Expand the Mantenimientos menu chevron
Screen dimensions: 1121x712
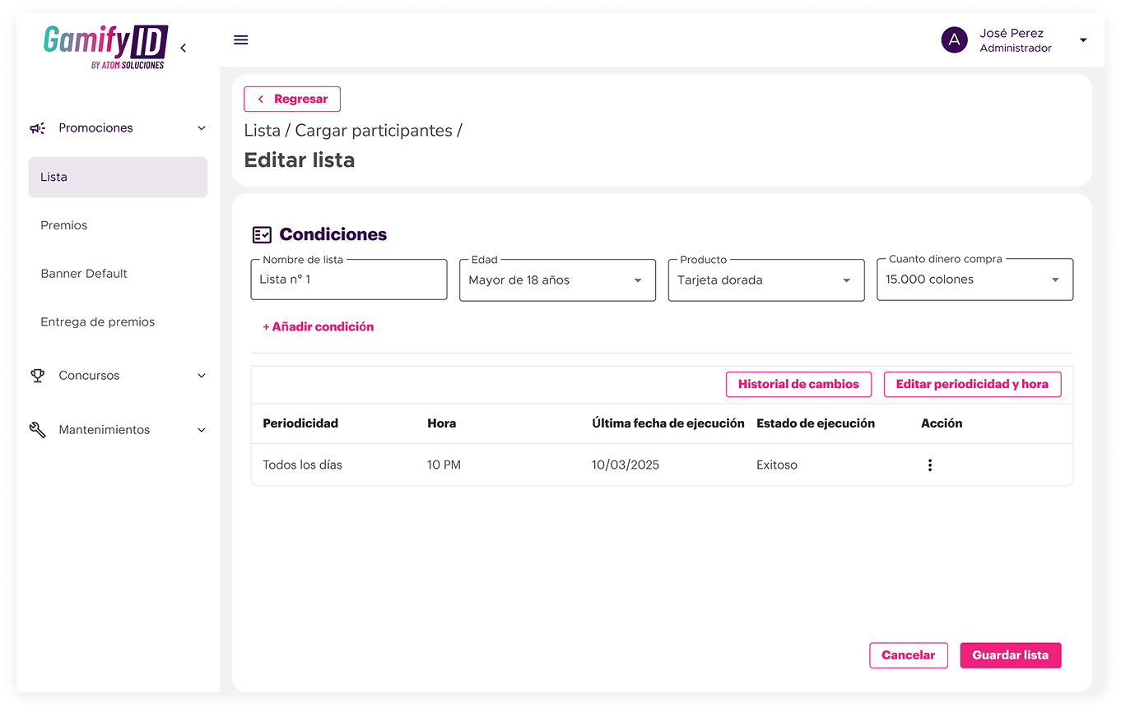[x=202, y=430]
